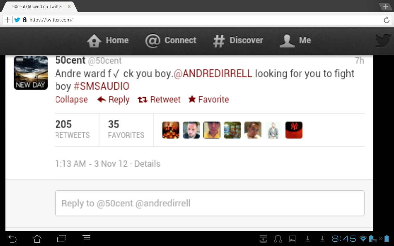Open the recent apps switcher
394x246 pixels.
coord(62,239)
